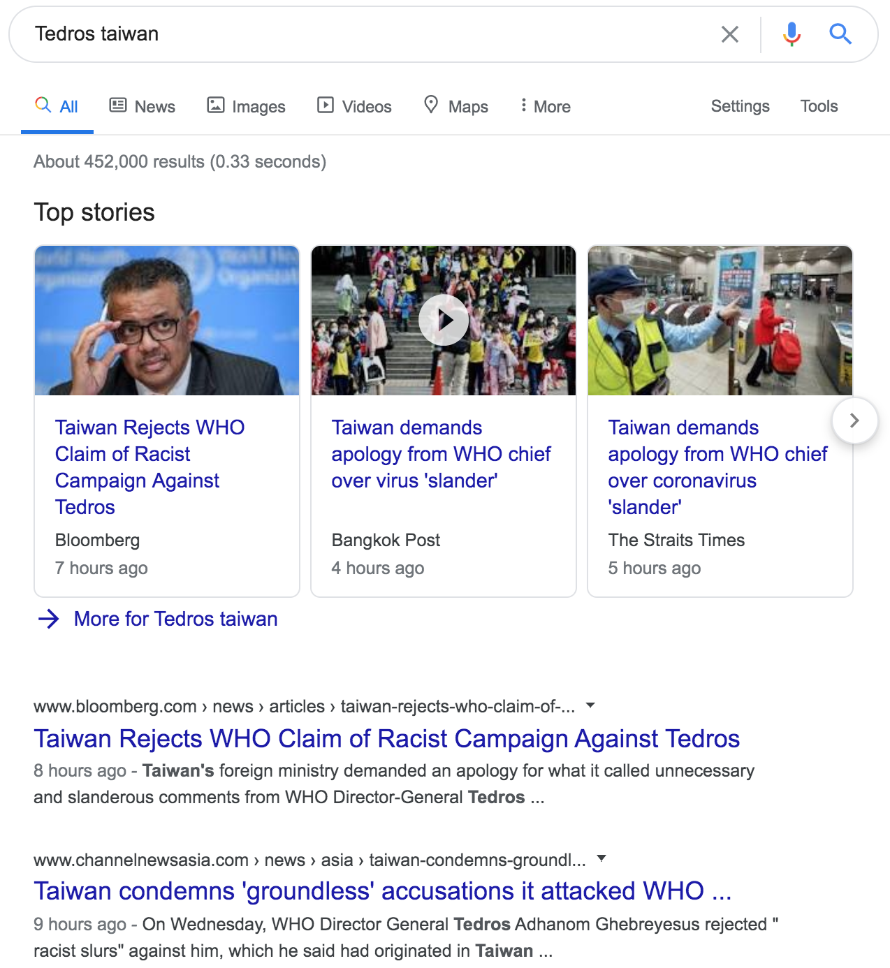
Task: Open the Straits Times story headline
Action: pos(717,467)
